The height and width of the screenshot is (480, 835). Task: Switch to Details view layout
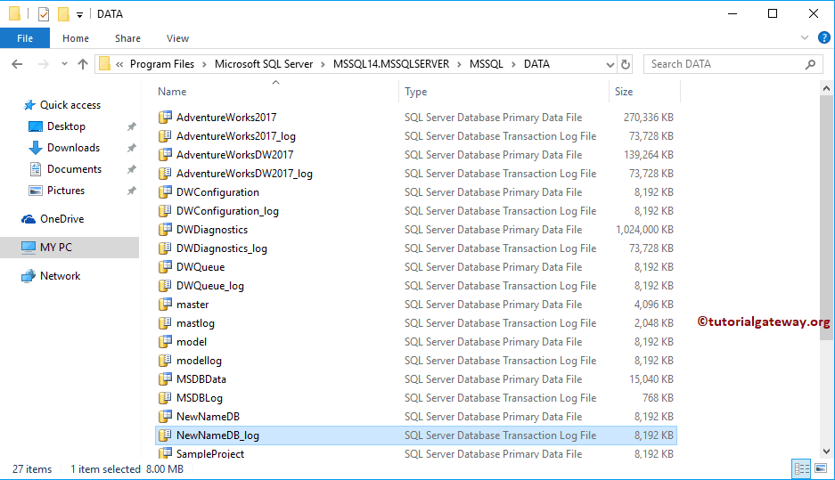[x=801, y=468]
